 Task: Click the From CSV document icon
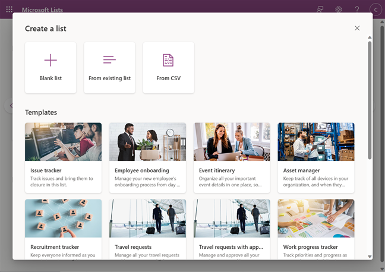168,60
